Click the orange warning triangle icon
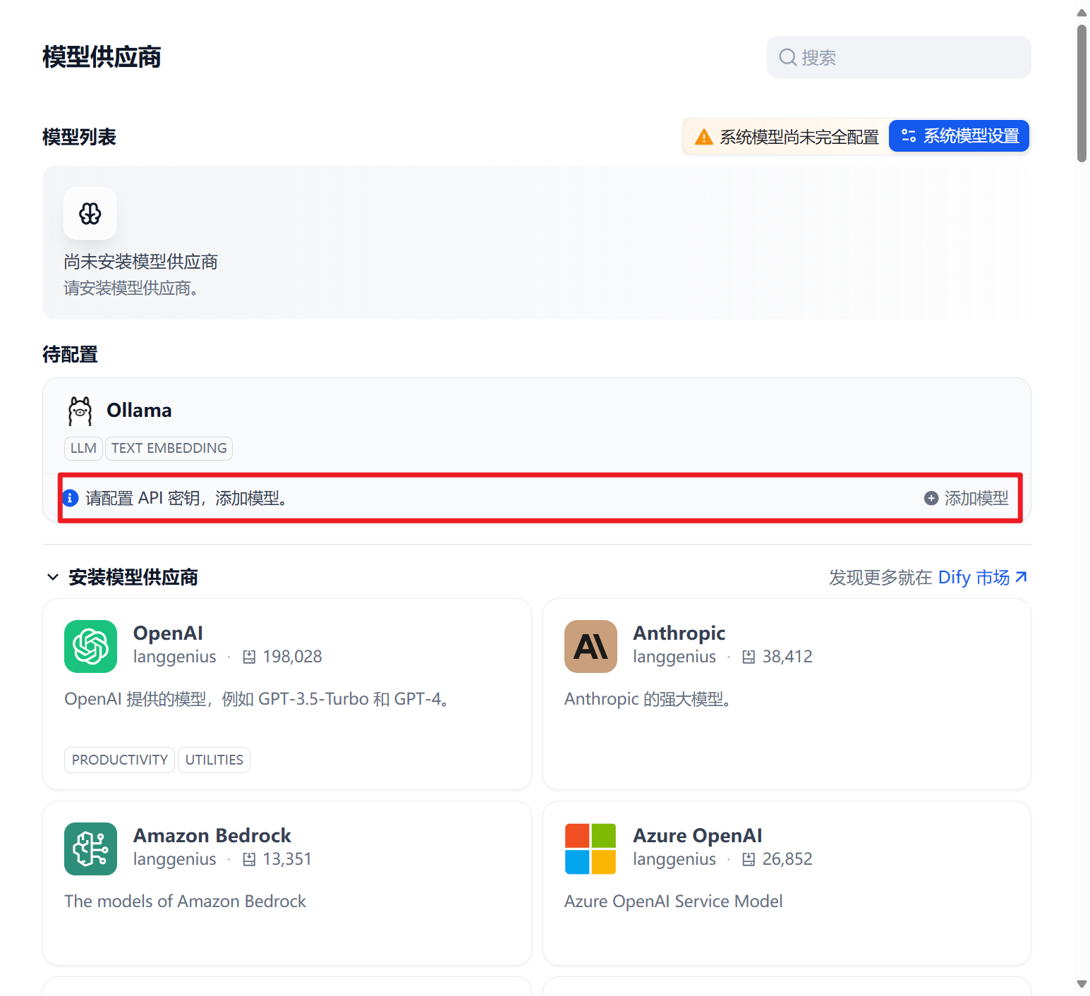Image resolution: width=1090 pixels, height=996 pixels. pyautogui.click(x=703, y=137)
